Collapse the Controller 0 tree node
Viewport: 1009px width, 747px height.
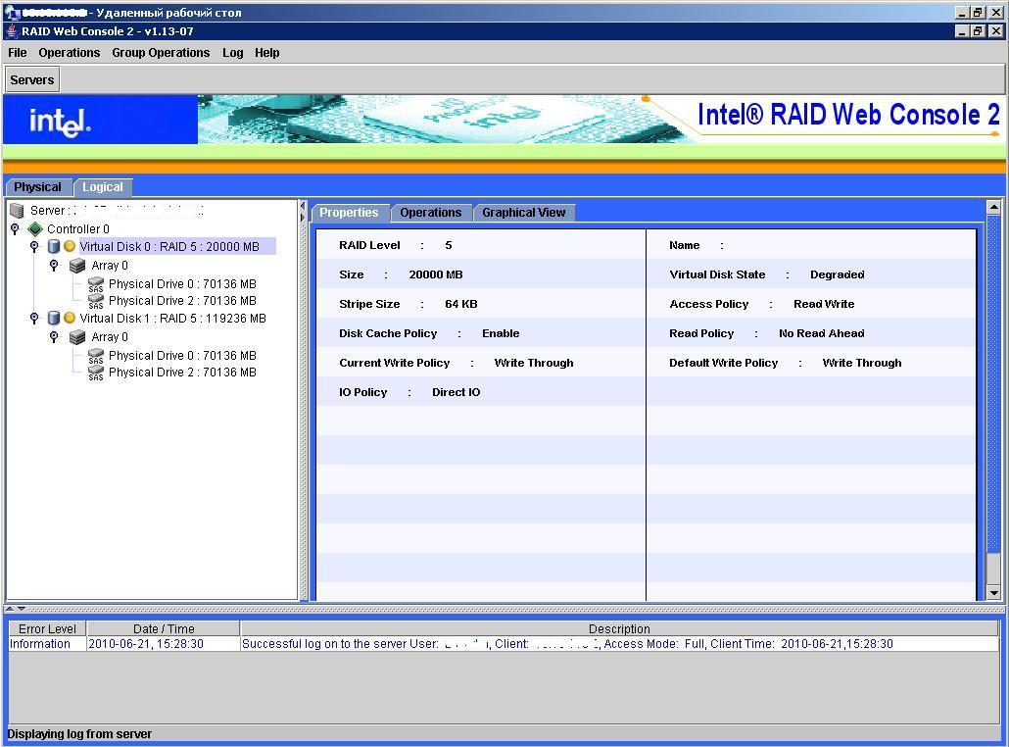point(15,229)
